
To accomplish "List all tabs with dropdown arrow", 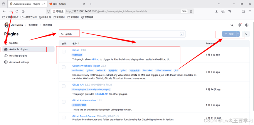I will pyautogui.click(x=219, y=4).
